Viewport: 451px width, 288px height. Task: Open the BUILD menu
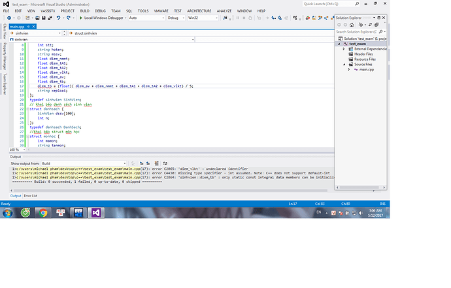(84, 11)
